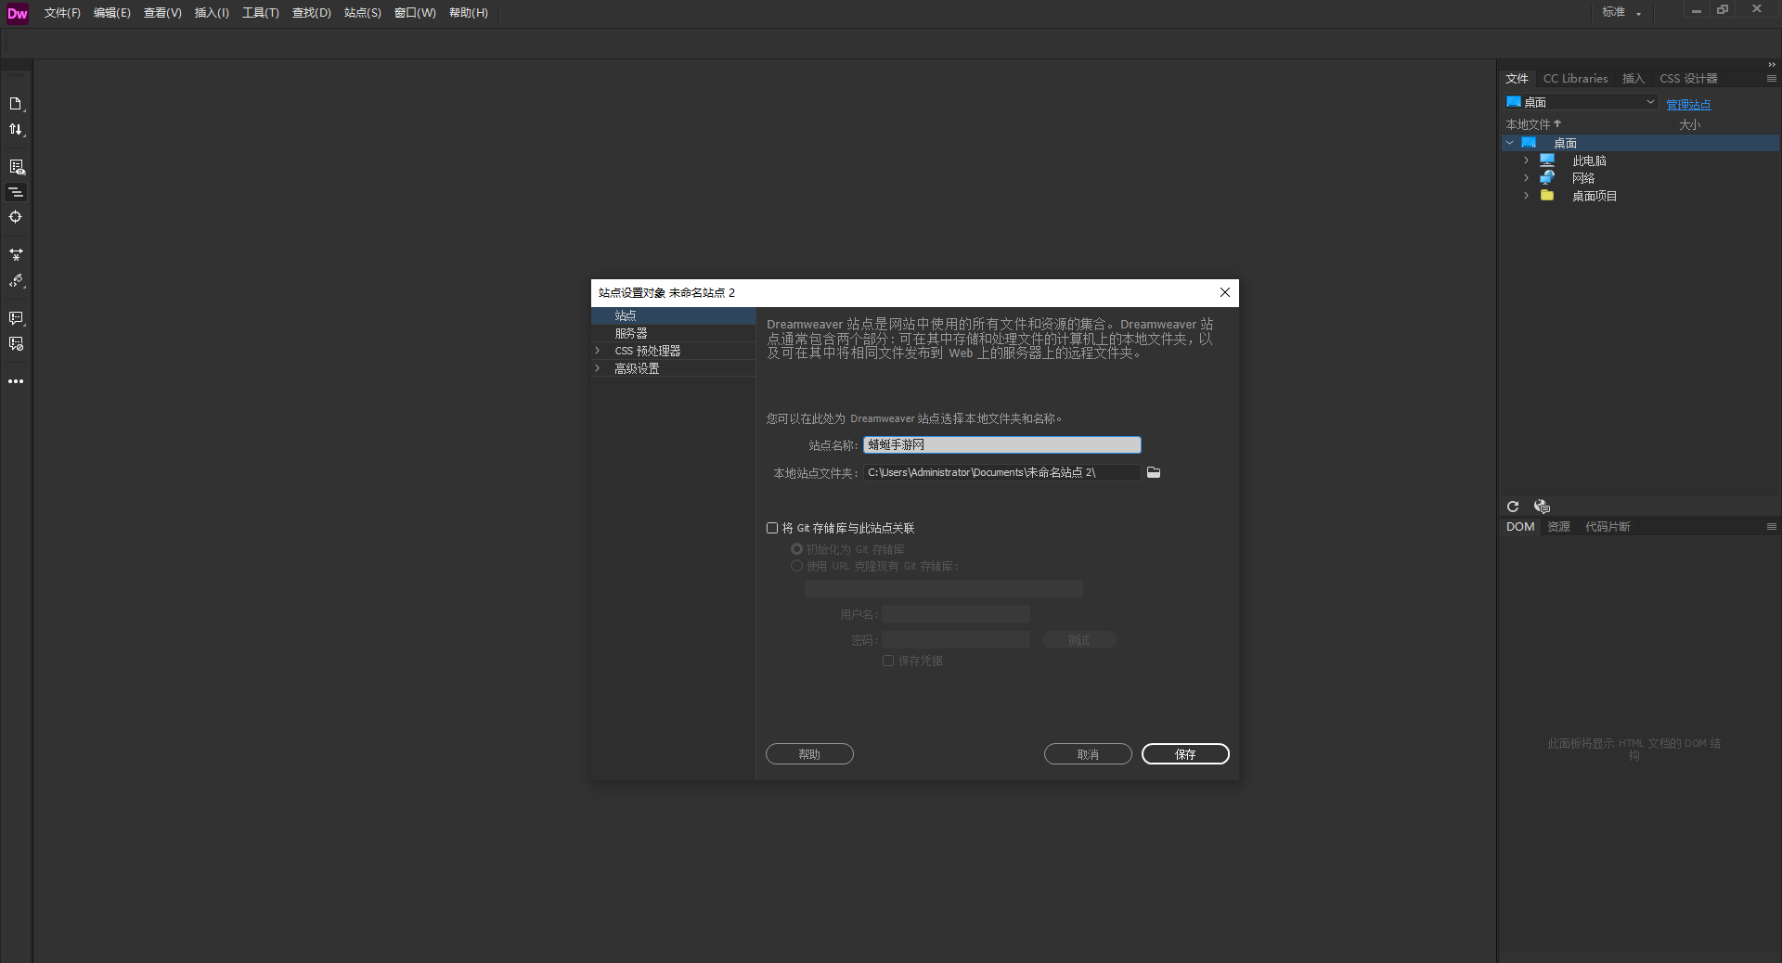This screenshot has width=1782, height=963.
Task: Open the 文件(F) menu
Action: [62, 13]
